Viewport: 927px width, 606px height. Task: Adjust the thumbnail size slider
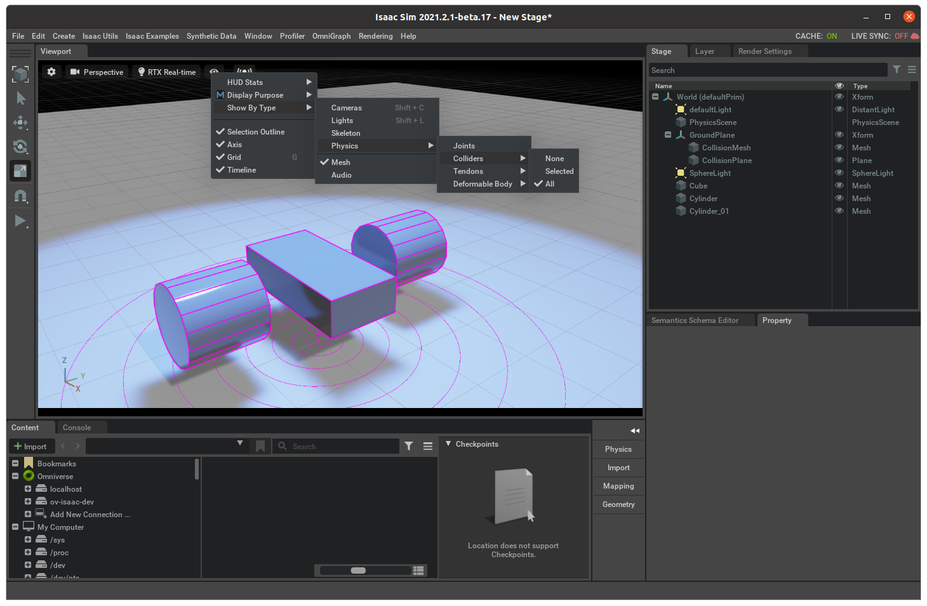358,570
